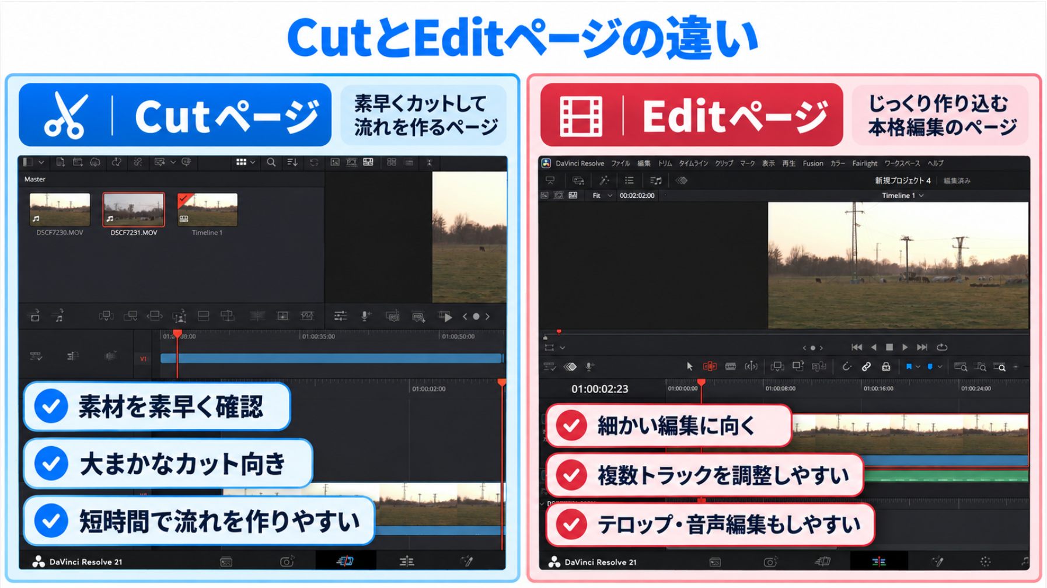Select Source Overwrite tool in Cut page
Screen dimensions: 1047x588
click(228, 316)
